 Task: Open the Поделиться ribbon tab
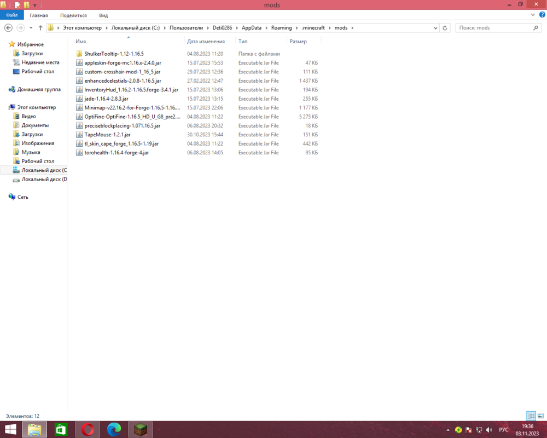tap(73, 15)
